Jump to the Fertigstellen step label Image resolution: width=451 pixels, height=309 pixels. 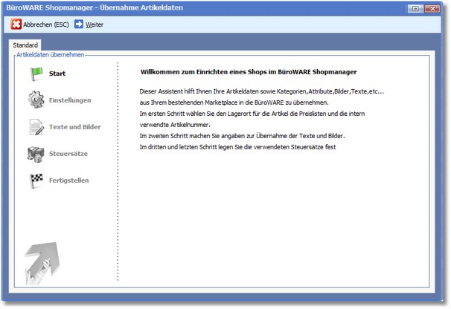pos(69,180)
